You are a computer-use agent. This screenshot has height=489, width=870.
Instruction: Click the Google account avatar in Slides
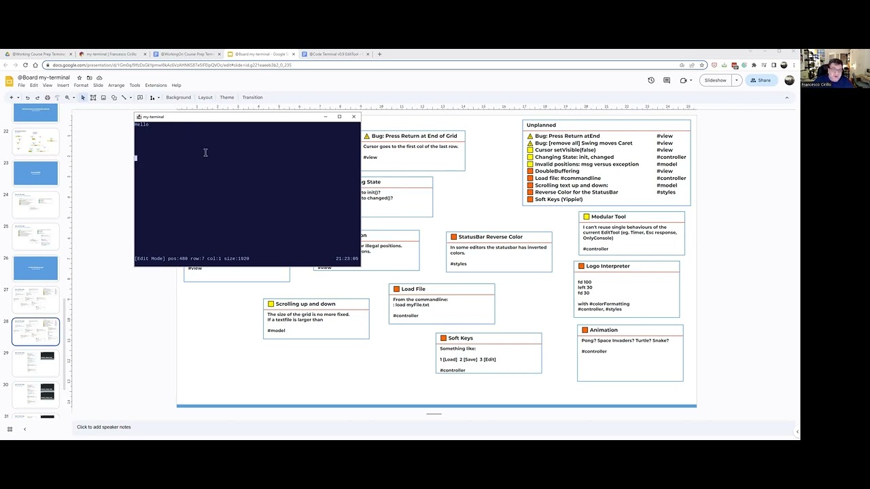coord(789,80)
